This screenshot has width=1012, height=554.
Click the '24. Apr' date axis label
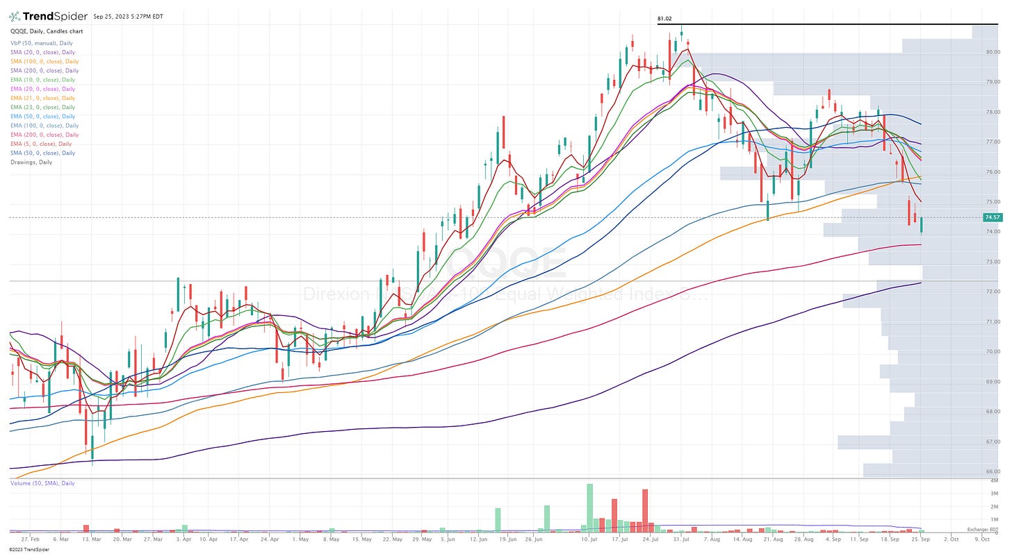[270, 539]
